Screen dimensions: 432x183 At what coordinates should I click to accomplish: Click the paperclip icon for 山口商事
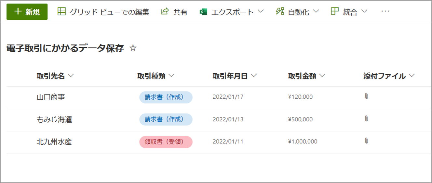click(x=366, y=96)
